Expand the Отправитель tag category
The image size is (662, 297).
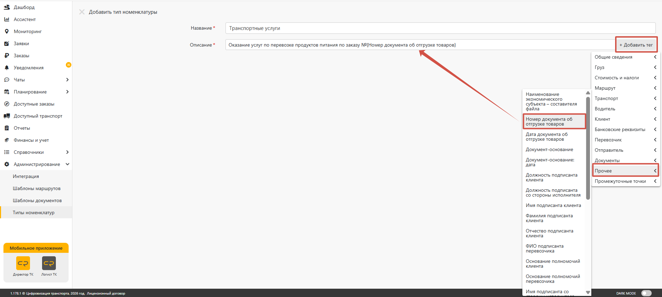626,150
